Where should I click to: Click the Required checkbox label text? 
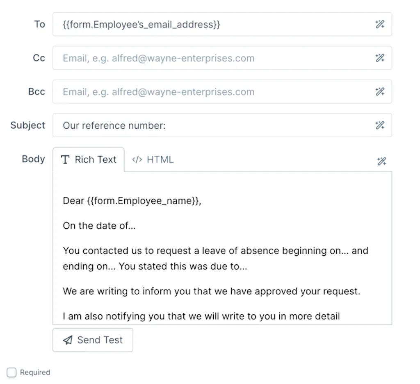[x=35, y=372]
